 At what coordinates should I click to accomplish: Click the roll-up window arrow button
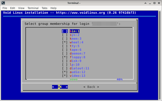145,3
